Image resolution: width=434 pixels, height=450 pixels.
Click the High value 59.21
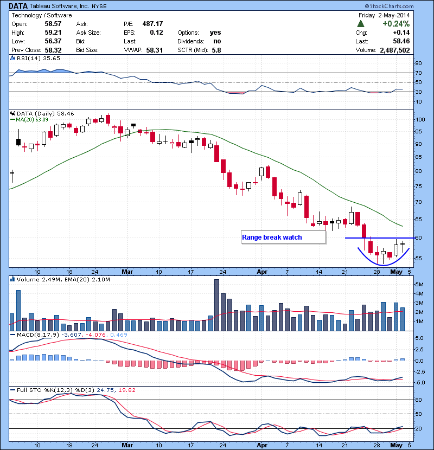coord(53,33)
